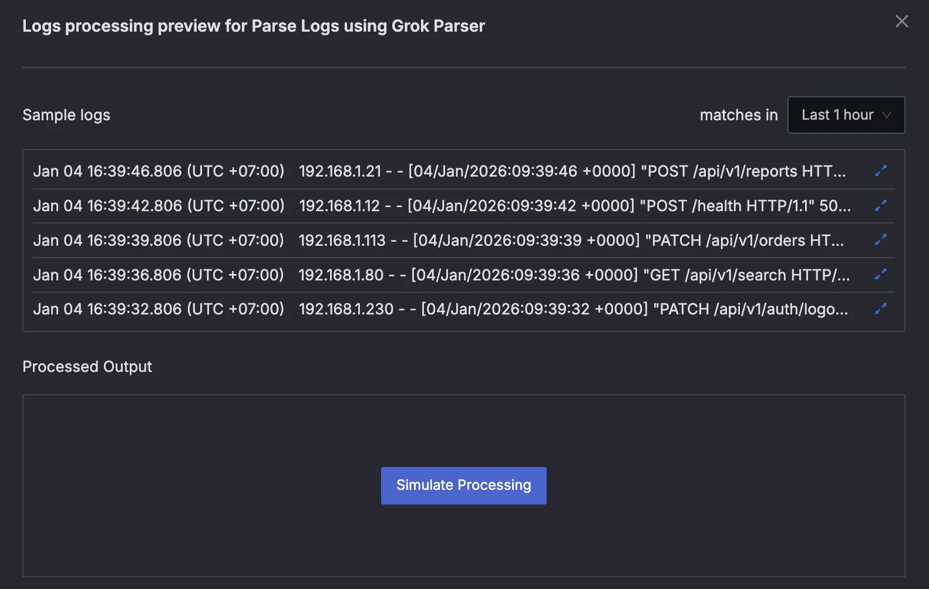Select the 16:39:46.806 log timestamp
929x589 pixels.
(159, 171)
